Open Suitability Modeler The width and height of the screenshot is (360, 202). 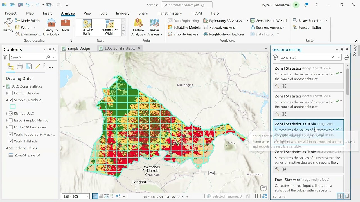184,27
